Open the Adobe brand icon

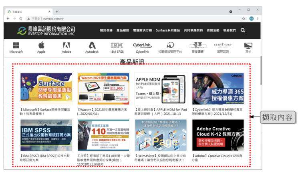tap(66, 45)
